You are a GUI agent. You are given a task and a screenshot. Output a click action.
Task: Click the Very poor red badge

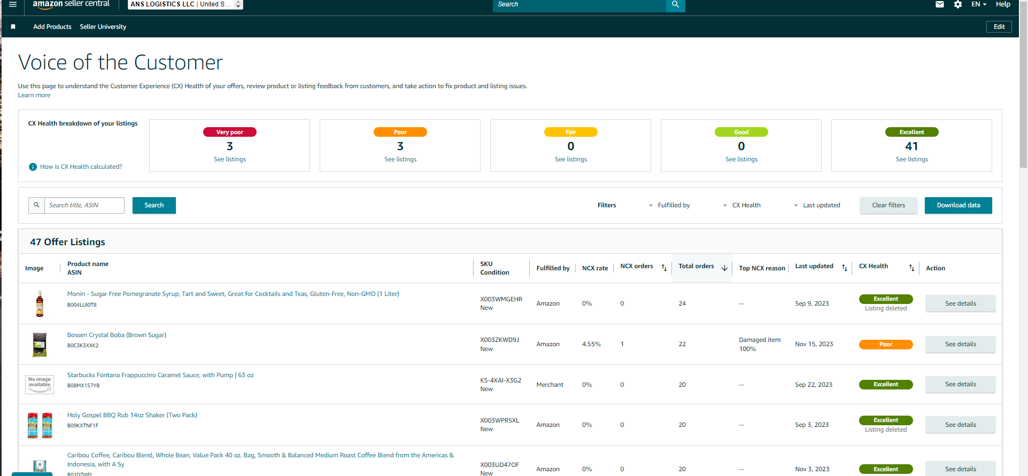(x=230, y=132)
